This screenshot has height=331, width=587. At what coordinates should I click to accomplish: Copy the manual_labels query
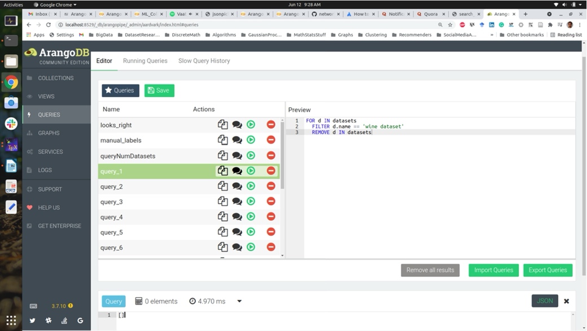pos(223,140)
